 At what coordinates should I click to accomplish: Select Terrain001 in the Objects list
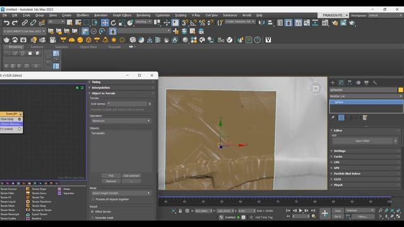[x=98, y=133]
